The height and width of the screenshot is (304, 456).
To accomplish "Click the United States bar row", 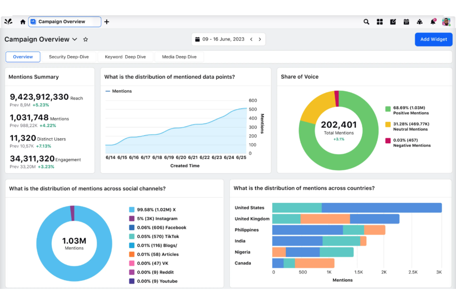I will click(x=357, y=208).
